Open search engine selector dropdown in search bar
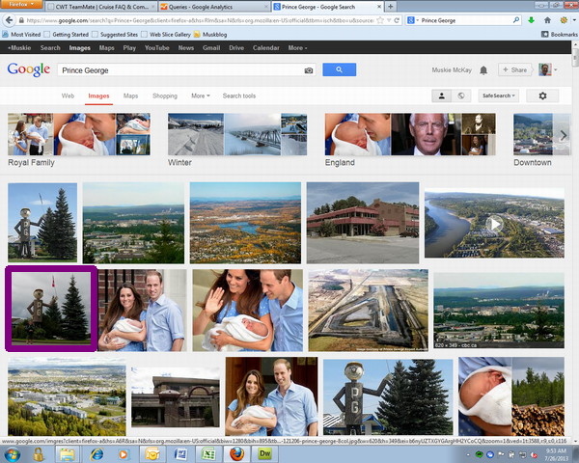Image resolution: width=579 pixels, height=463 pixels. [x=413, y=20]
